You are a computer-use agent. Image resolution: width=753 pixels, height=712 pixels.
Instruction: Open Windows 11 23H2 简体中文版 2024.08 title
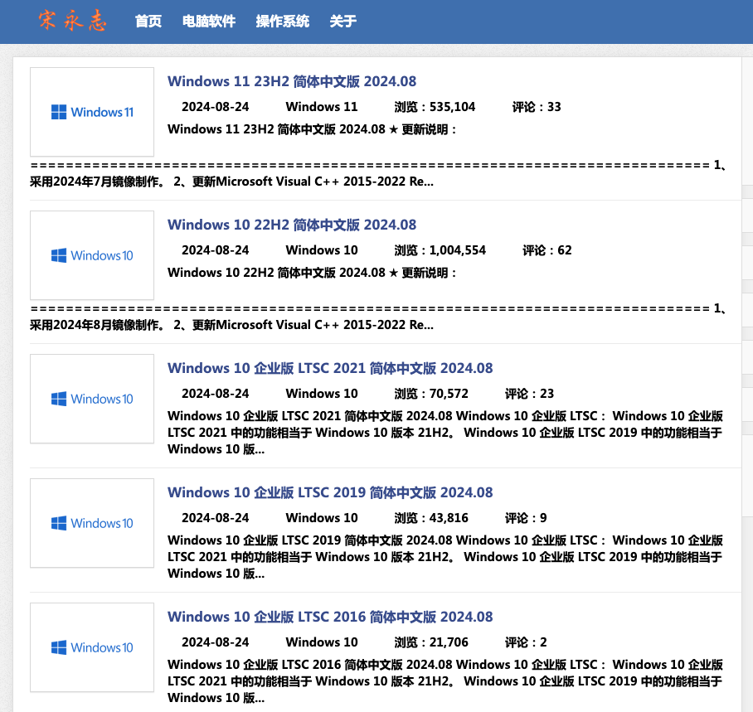coord(292,81)
